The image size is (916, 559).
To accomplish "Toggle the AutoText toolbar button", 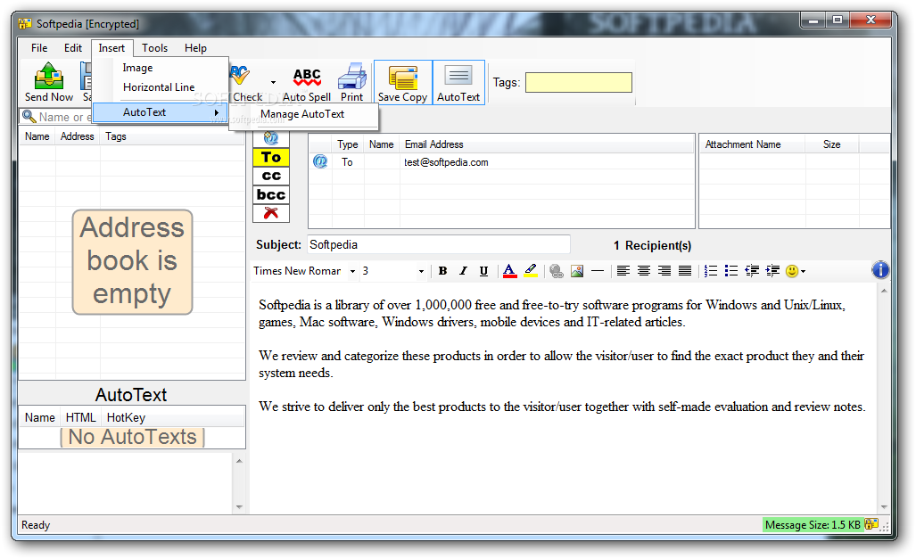I will pyautogui.click(x=458, y=82).
